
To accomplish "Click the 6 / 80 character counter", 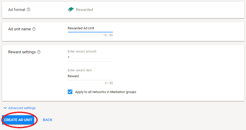I will (x=109, y=83).
